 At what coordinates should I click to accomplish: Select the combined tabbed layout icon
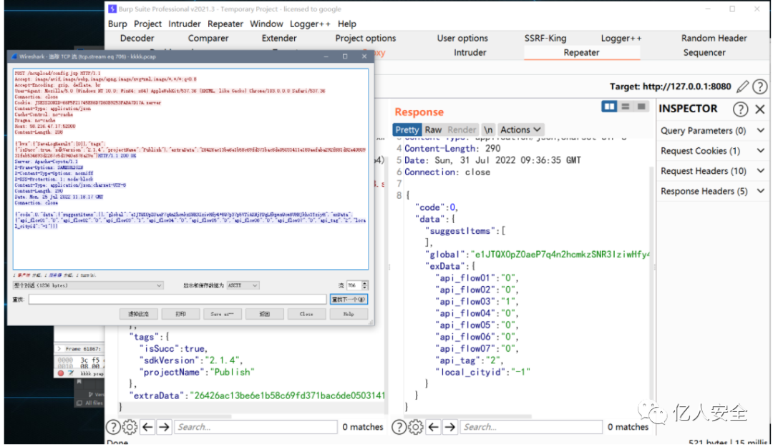641,107
